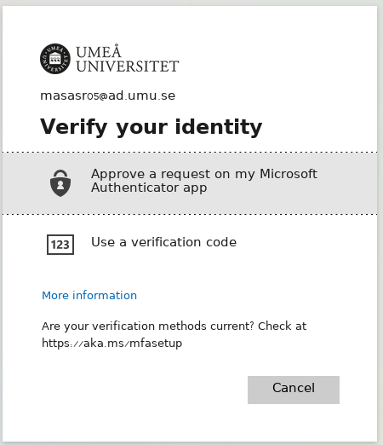Screen dimensions: 383x445
Task: Click the word Microsoft in the approve option
Action: click(x=289, y=174)
